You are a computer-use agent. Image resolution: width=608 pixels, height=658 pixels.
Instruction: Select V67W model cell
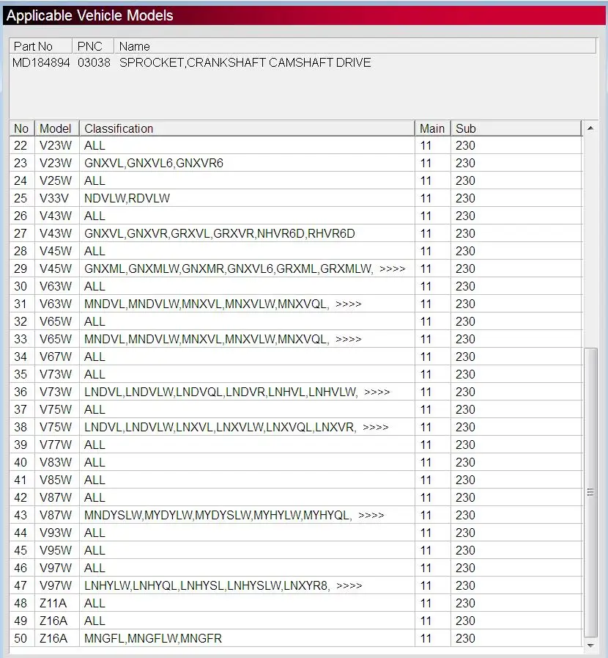click(56, 357)
